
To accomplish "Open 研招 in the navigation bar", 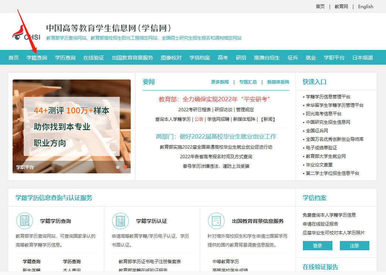I will point(241,58).
